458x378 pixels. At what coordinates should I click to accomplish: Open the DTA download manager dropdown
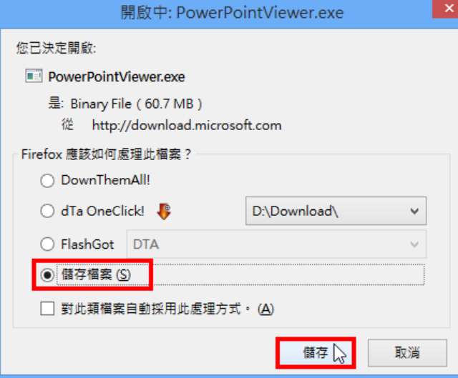276,244
